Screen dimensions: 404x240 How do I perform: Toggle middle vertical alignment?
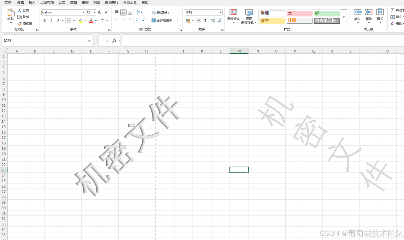[x=123, y=12]
